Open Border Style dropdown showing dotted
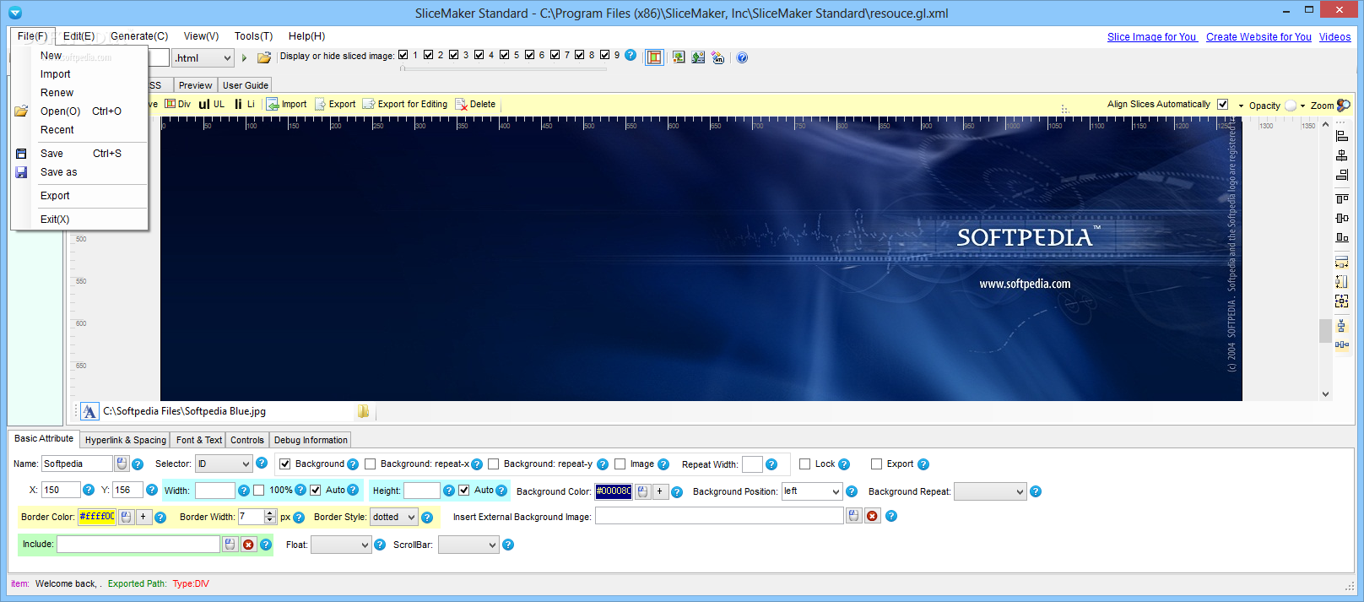 point(394,517)
